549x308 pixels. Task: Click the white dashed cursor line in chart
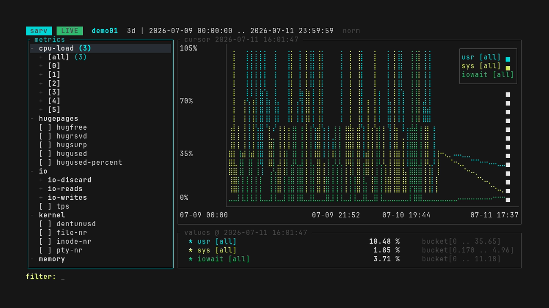click(x=508, y=147)
